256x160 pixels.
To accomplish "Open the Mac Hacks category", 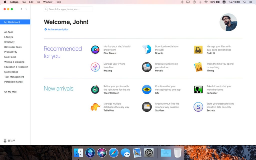I will pyautogui.click(x=10, y=57).
